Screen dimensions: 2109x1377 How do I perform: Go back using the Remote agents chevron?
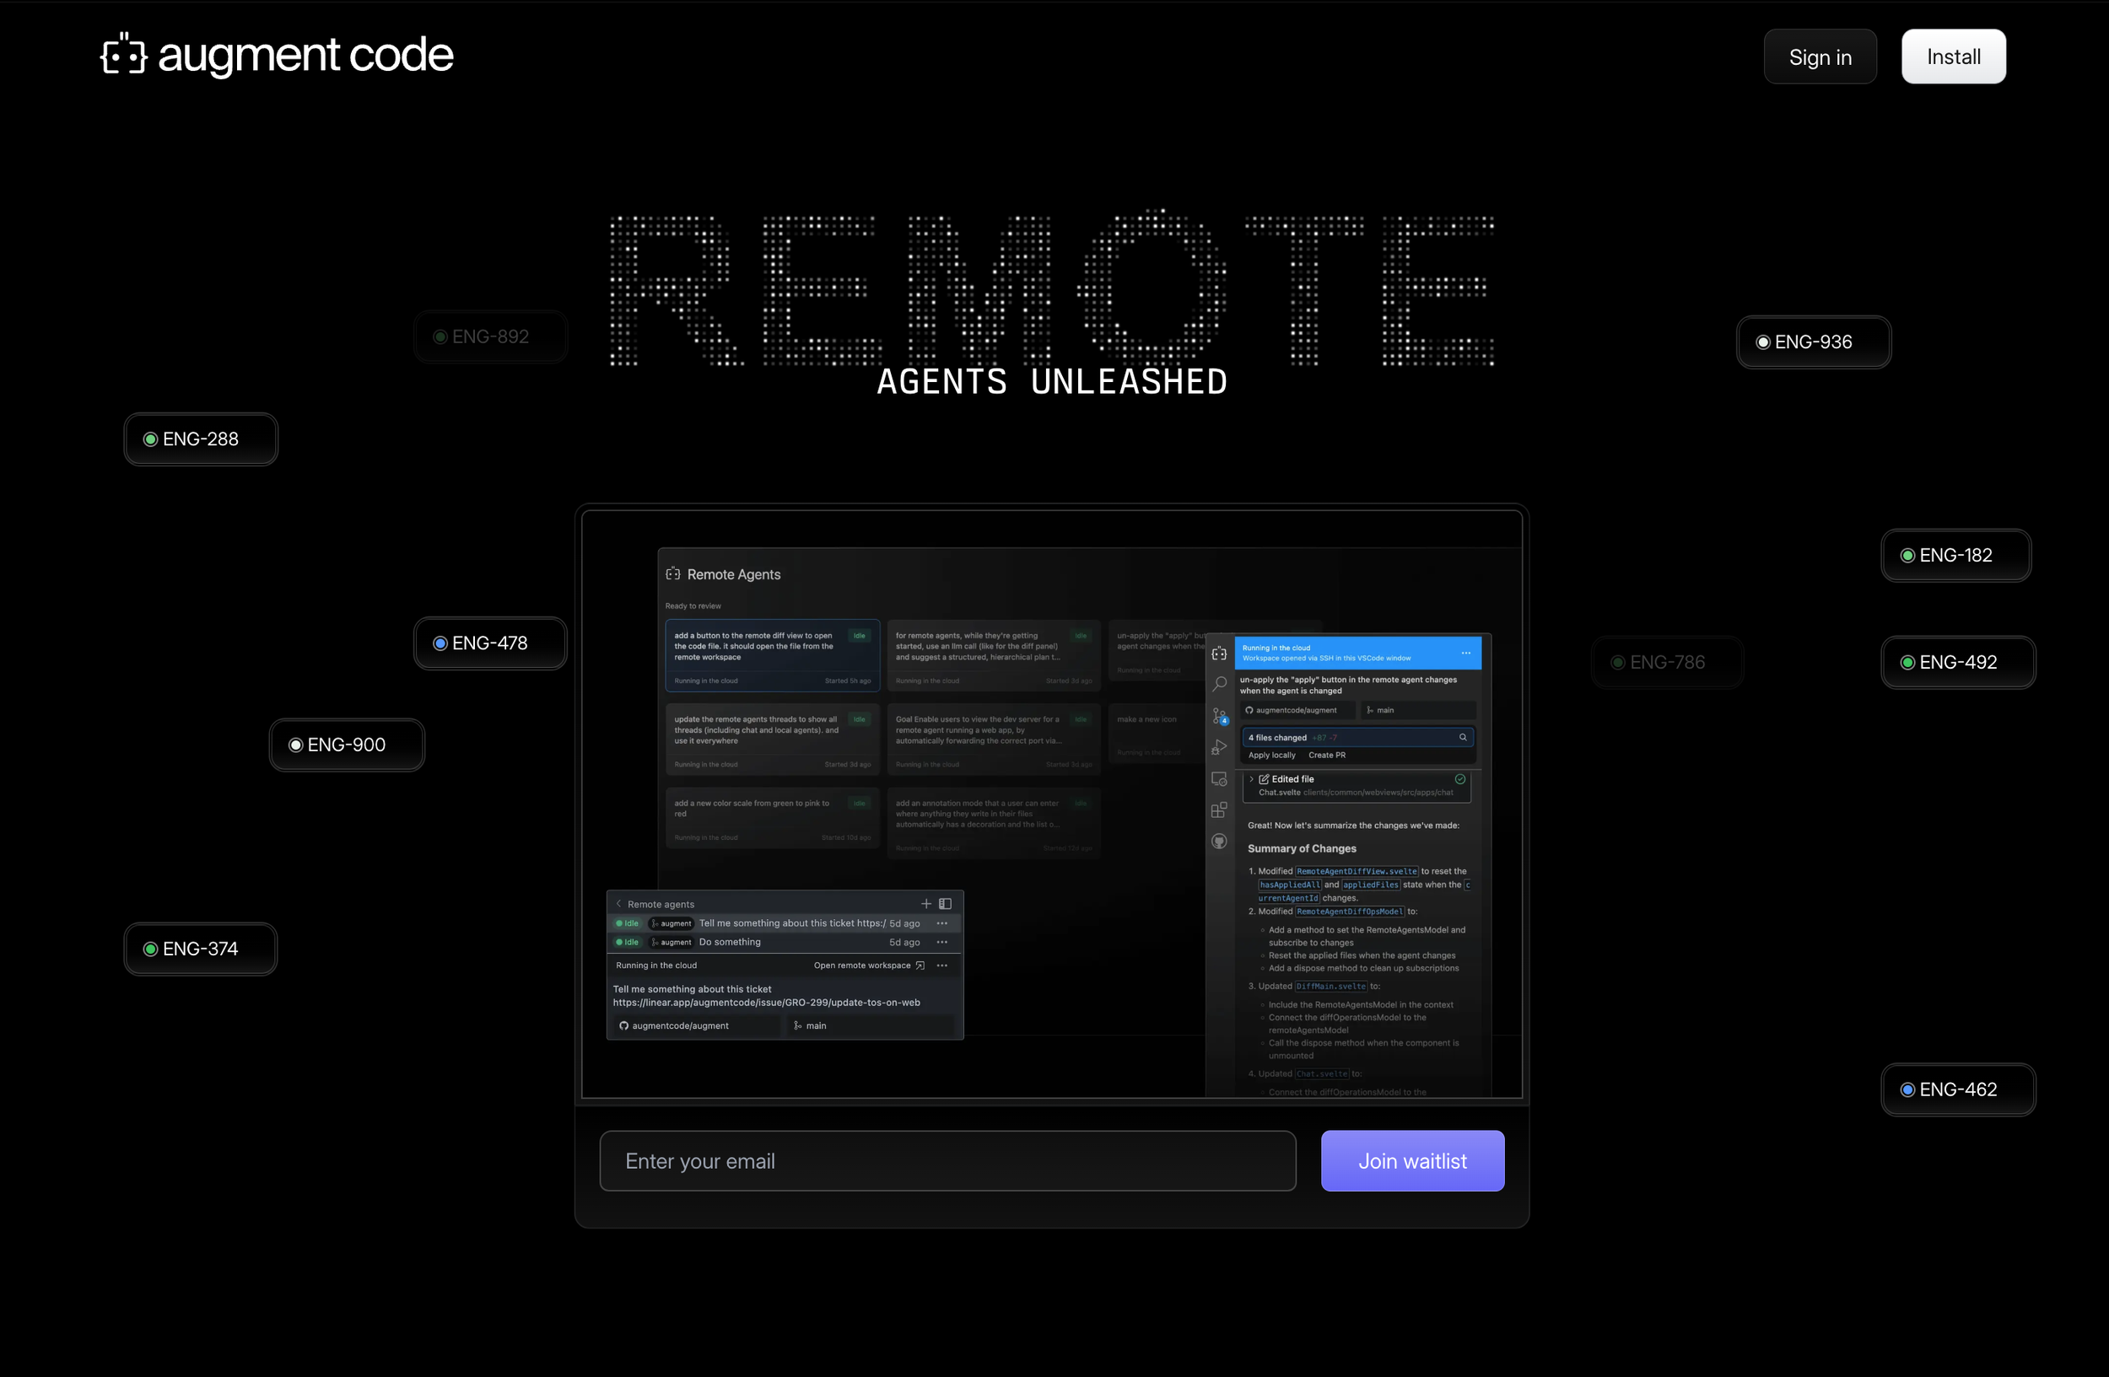tap(618, 904)
